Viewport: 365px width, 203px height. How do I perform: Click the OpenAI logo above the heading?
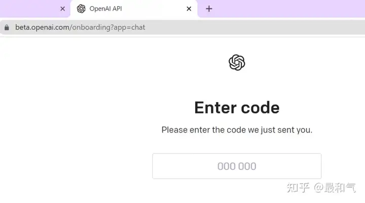pos(237,62)
